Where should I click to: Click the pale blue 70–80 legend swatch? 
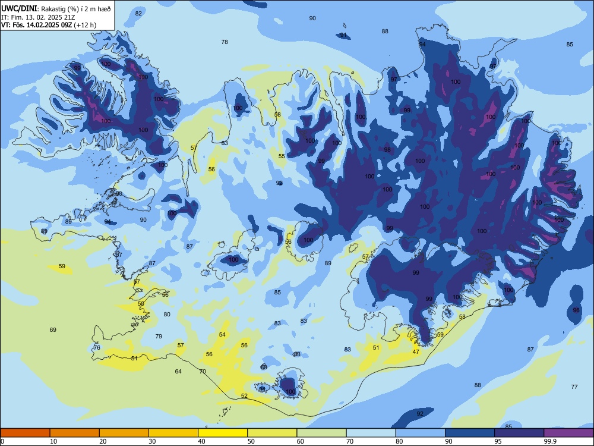(371, 433)
